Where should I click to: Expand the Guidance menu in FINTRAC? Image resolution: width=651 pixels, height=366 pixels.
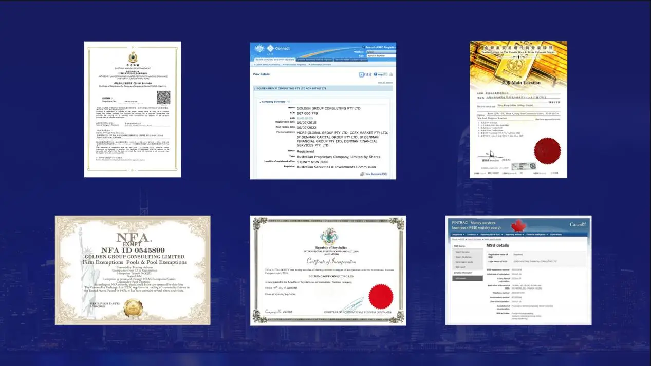tap(472, 235)
